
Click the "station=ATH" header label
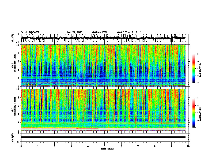99,32
